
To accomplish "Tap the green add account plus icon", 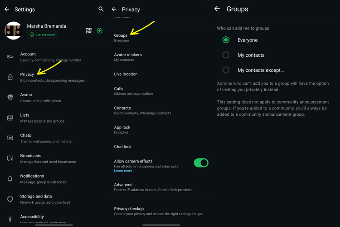I will [100, 30].
